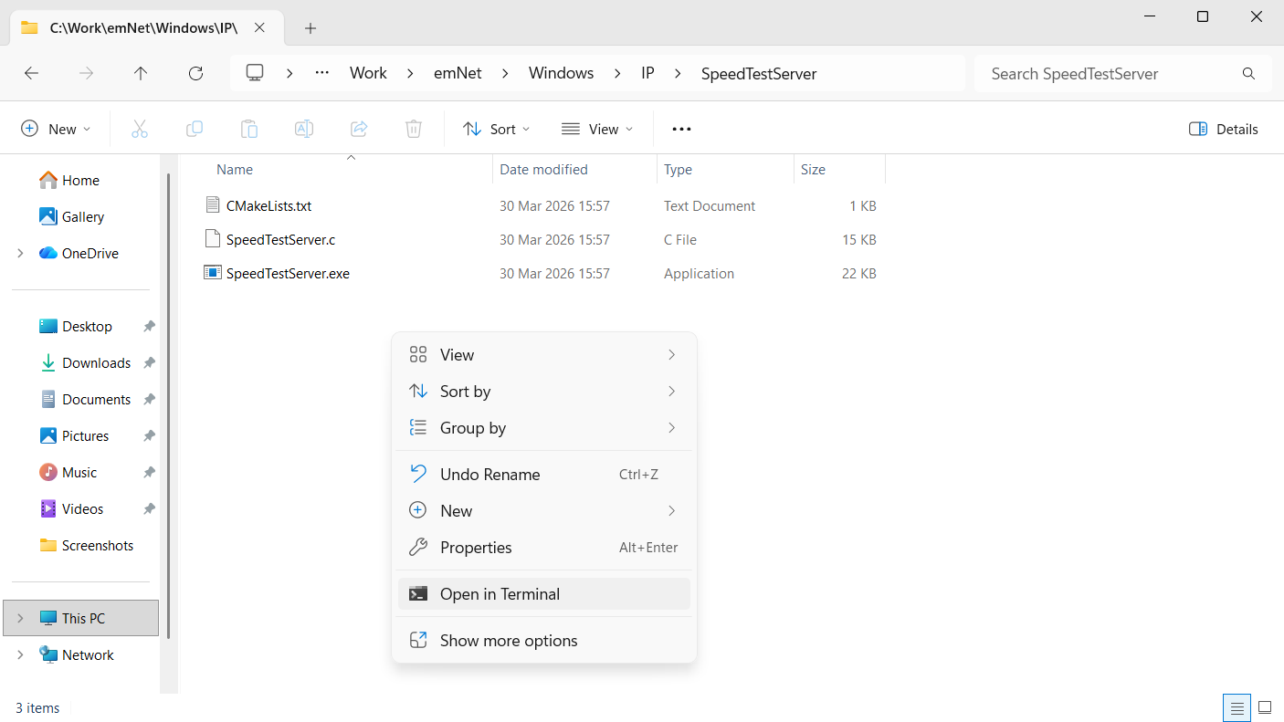Click the Copy icon in the toolbar
Viewport: 1284px width, 722px height.
tap(194, 129)
